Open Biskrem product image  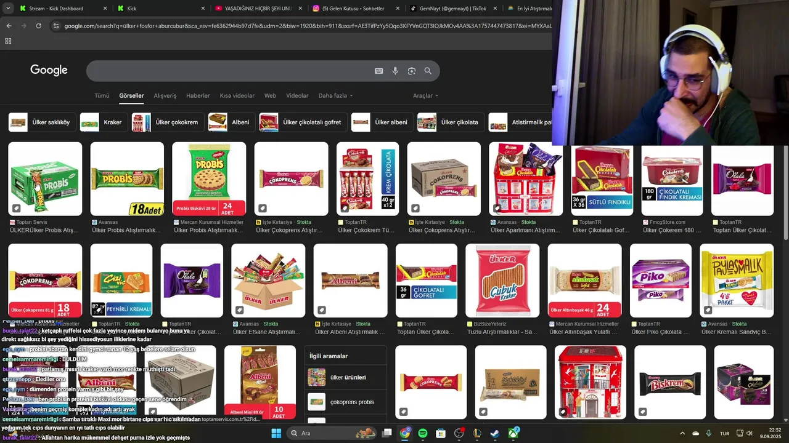(670, 382)
